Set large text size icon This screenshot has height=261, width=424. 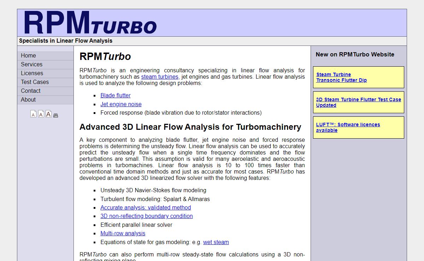(48, 114)
